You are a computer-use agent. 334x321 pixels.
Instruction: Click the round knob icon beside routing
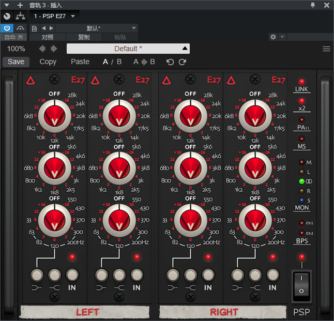[x=7, y=16]
